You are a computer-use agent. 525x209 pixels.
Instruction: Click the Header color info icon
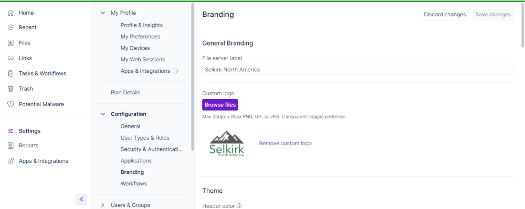[x=239, y=206]
